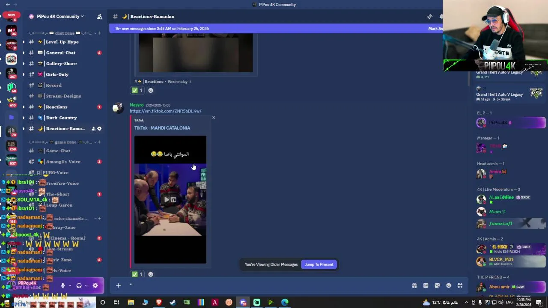Open Nassro's avatar profile
Viewport: 548px width, 308px height.
(118, 108)
